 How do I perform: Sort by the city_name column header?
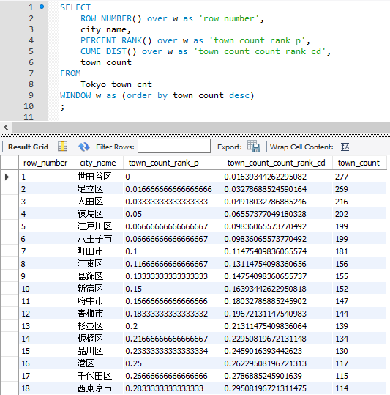point(99,163)
